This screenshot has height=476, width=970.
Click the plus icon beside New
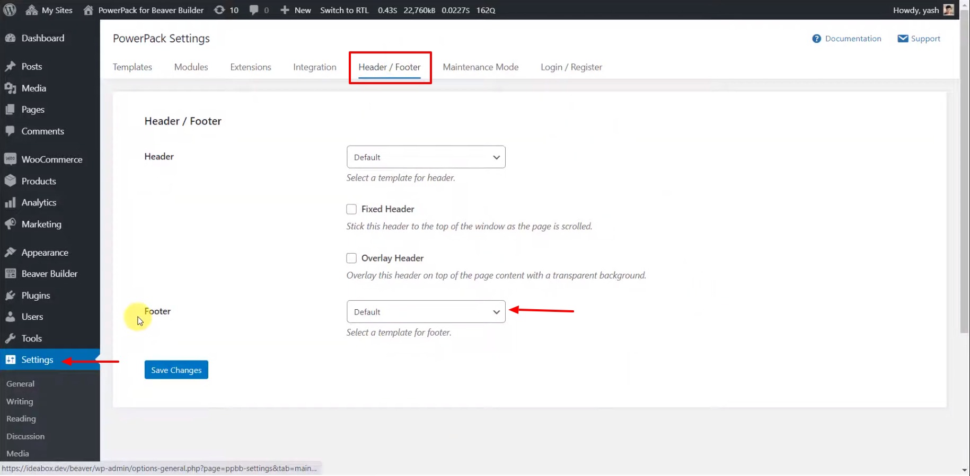pyautogui.click(x=285, y=10)
